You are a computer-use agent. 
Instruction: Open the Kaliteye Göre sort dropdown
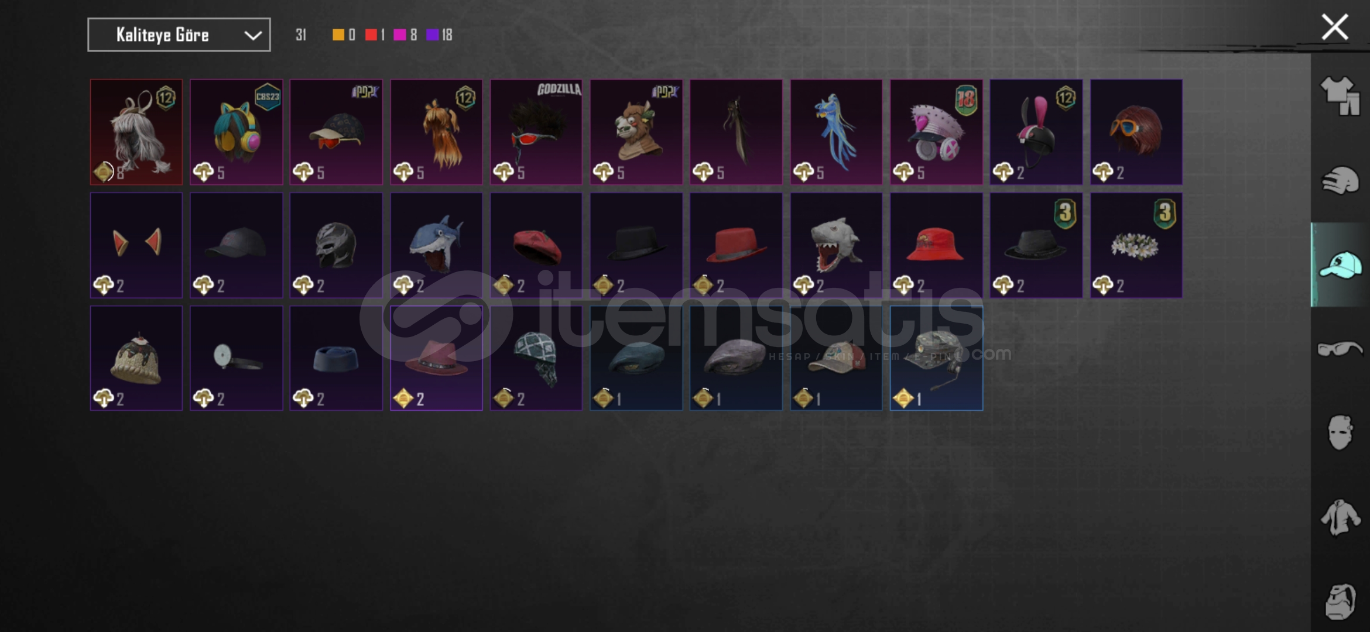click(179, 35)
